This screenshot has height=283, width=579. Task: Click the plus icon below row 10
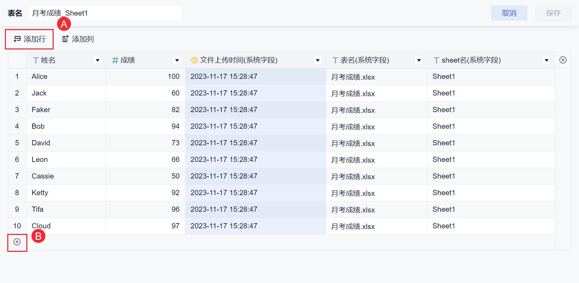[17, 242]
